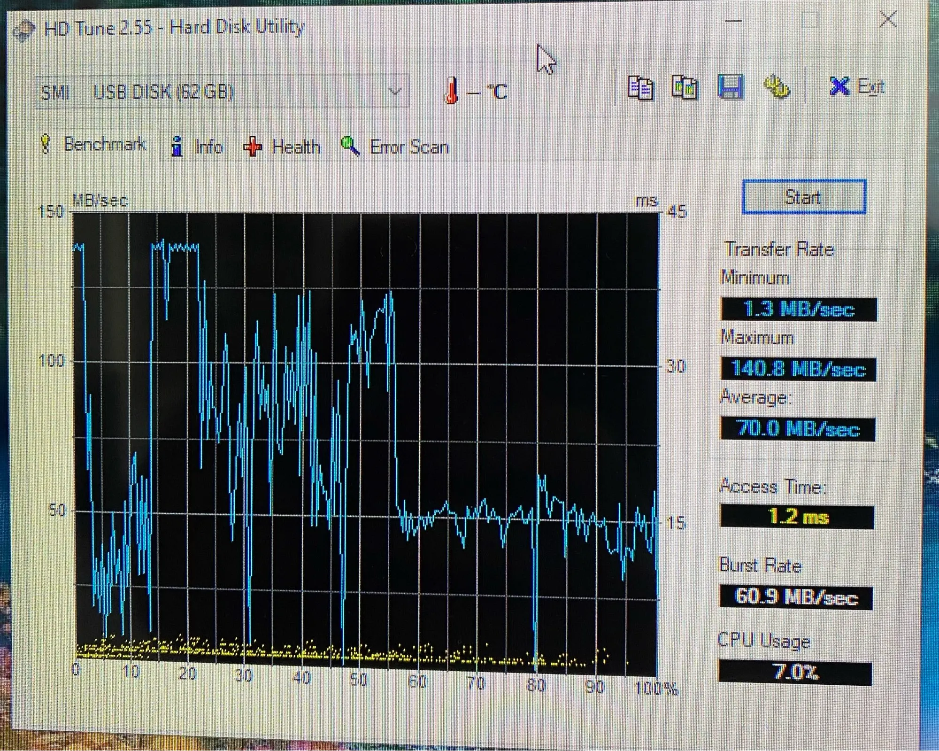Copy screenshot to clipboard icon

point(684,87)
